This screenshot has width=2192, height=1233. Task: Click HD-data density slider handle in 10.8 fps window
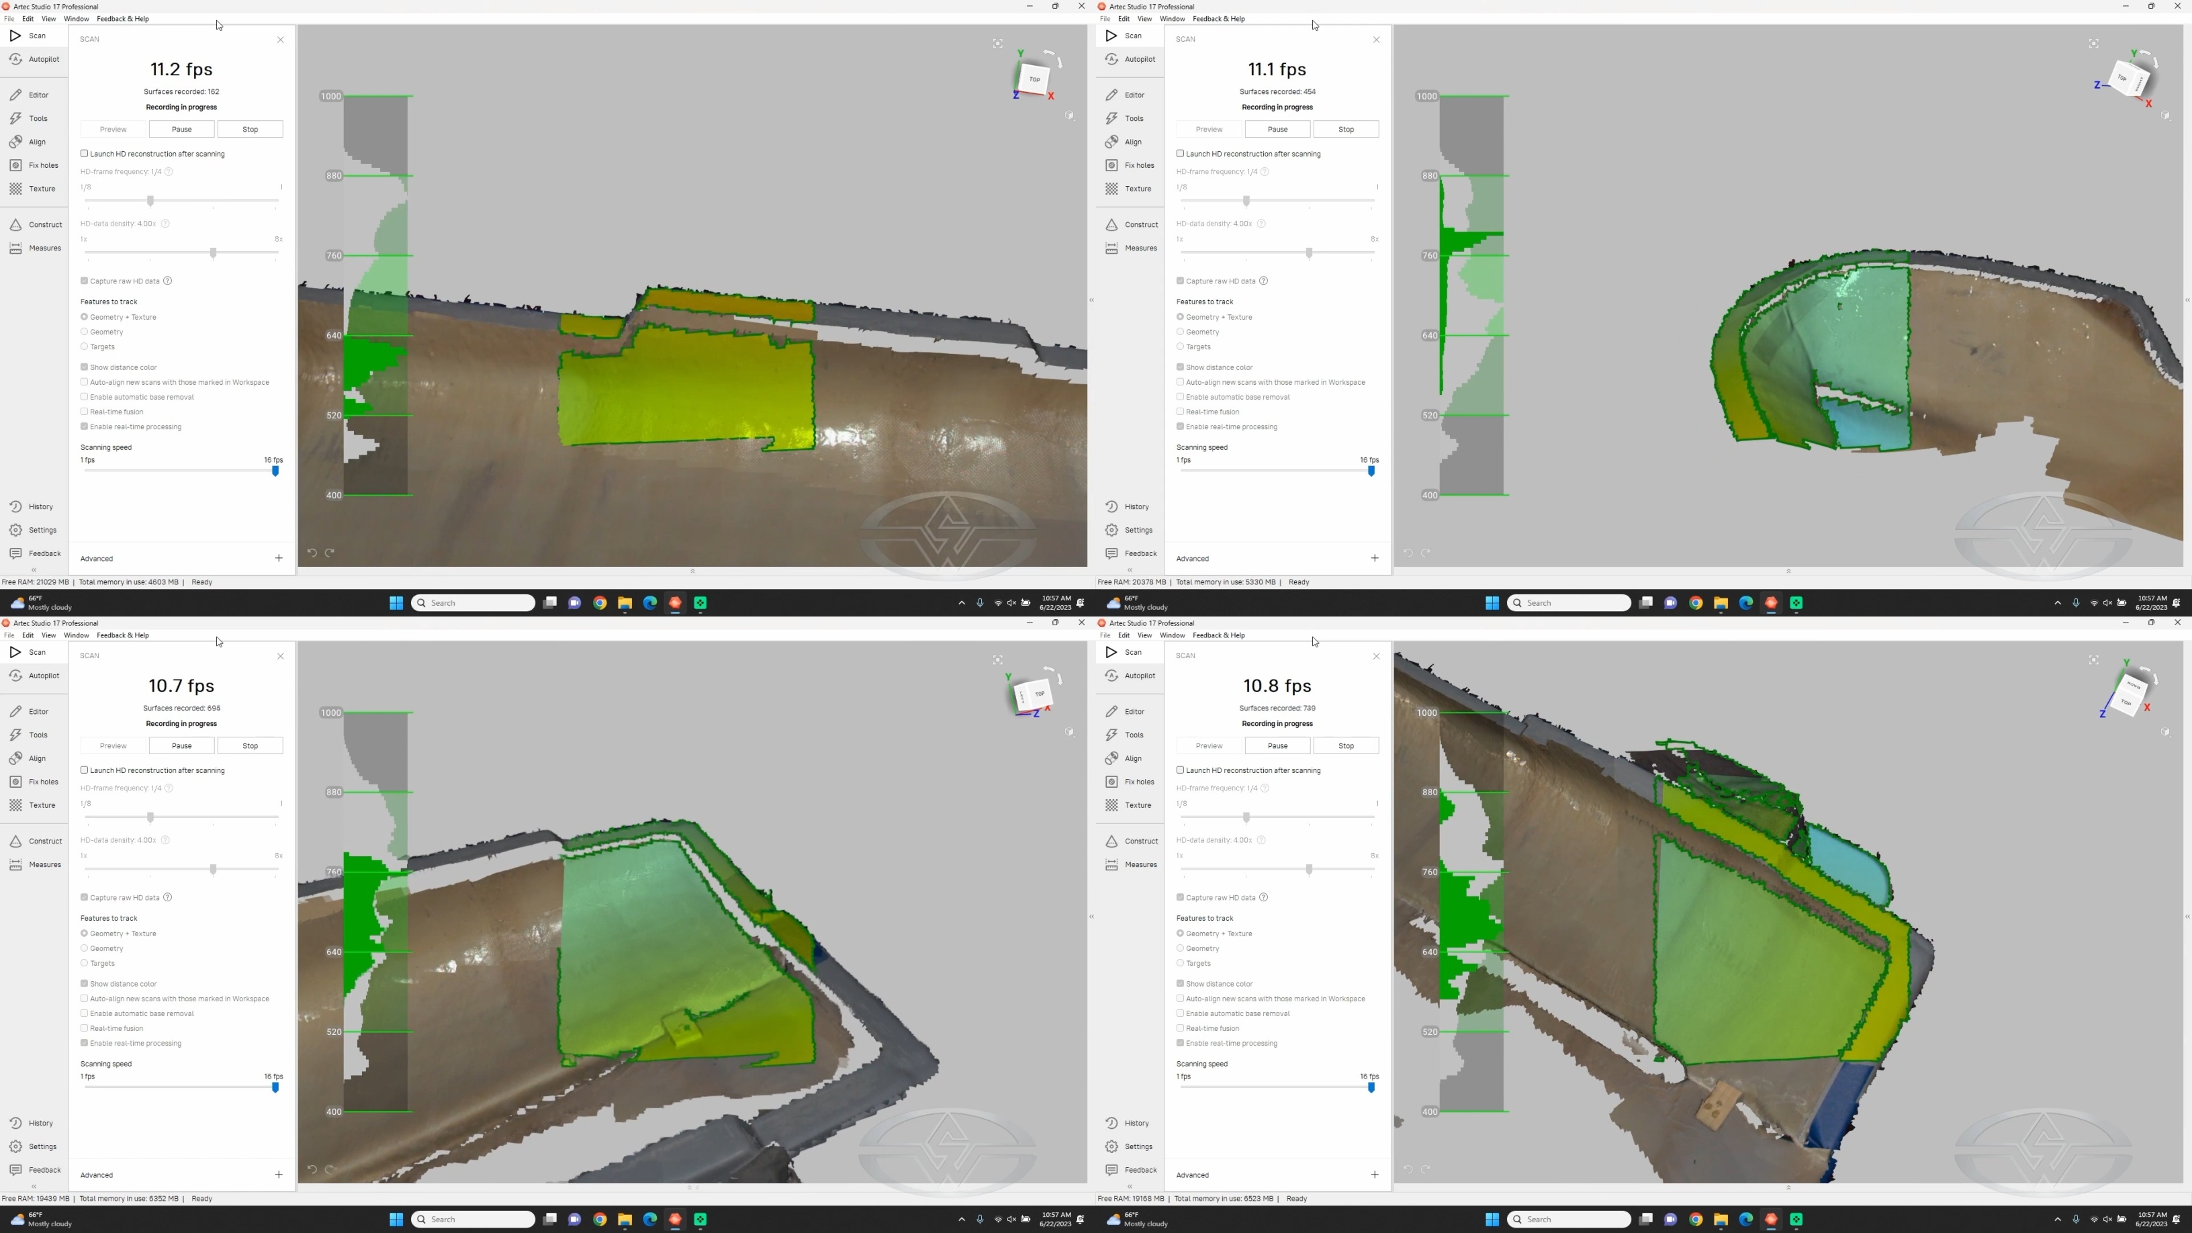tap(1310, 870)
